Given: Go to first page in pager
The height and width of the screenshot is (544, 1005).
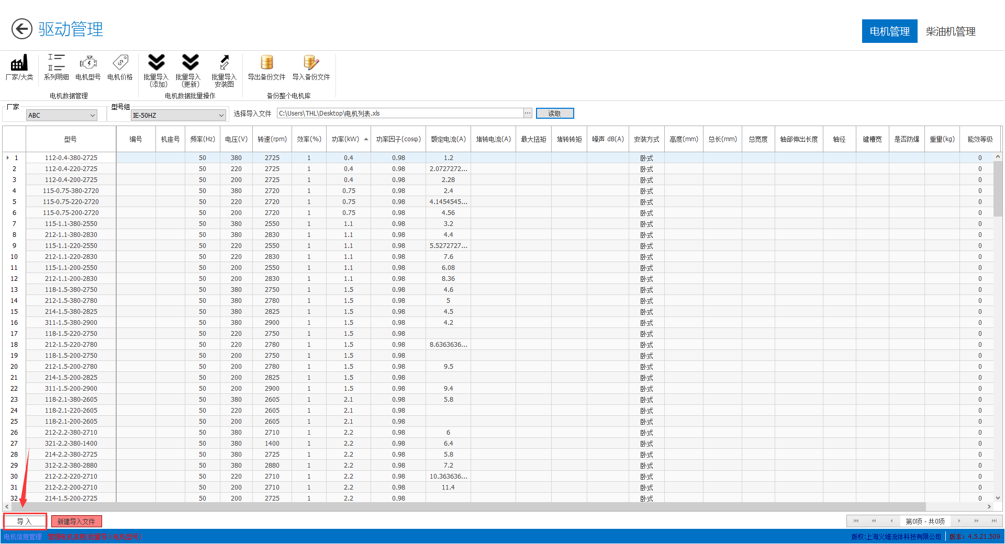Looking at the screenshot, I should tap(856, 521).
